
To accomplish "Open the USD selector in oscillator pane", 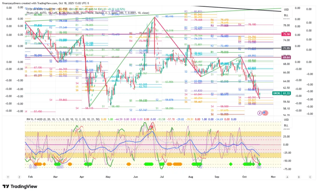I will click(x=286, y=120).
